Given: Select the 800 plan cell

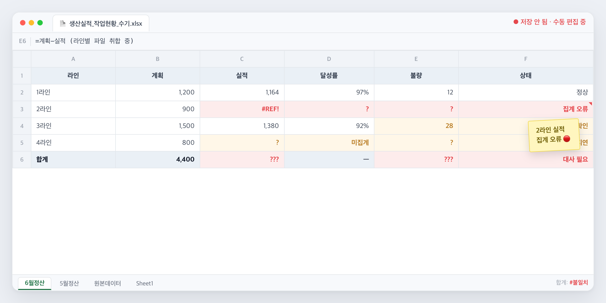Looking at the screenshot, I should 158,143.
